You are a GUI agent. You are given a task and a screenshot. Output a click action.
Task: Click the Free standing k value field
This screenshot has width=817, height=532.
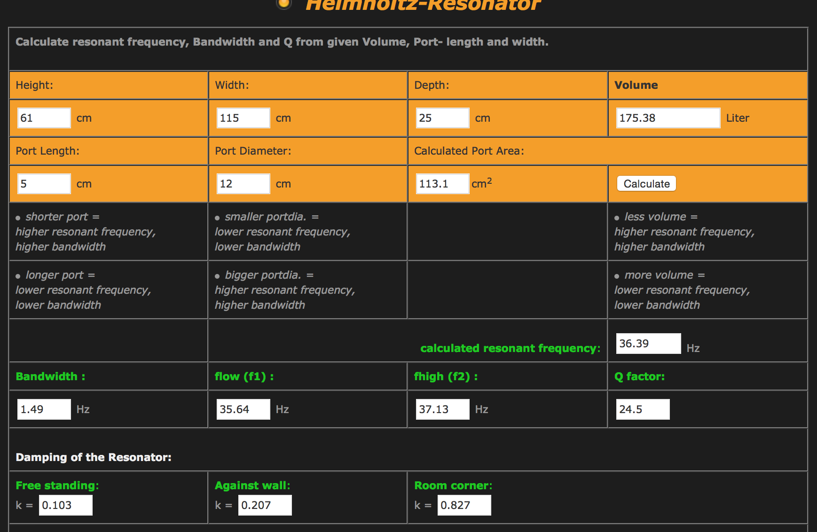point(65,505)
